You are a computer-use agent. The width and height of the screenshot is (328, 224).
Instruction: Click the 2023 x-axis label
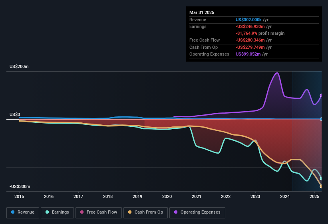coord(255,196)
